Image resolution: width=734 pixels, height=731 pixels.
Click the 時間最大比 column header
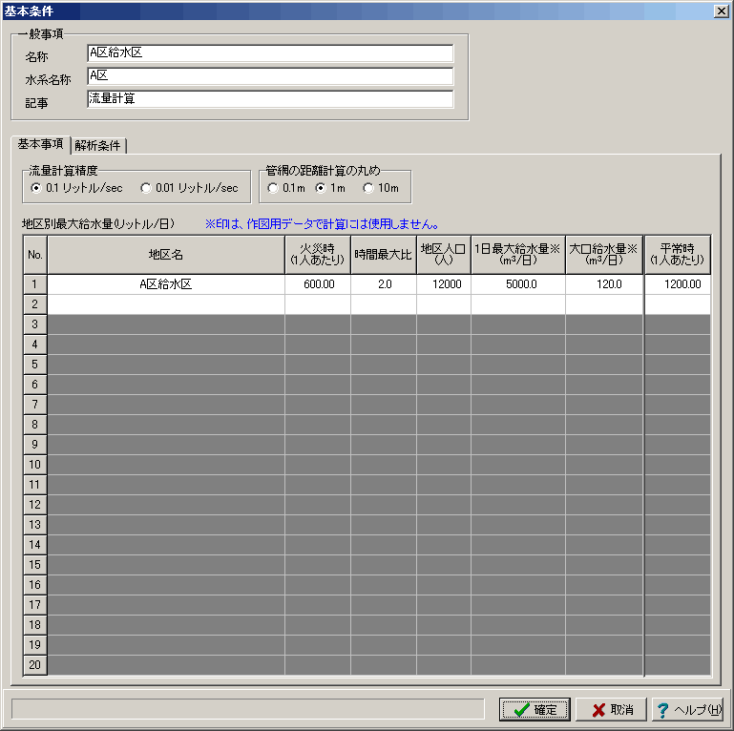point(384,255)
